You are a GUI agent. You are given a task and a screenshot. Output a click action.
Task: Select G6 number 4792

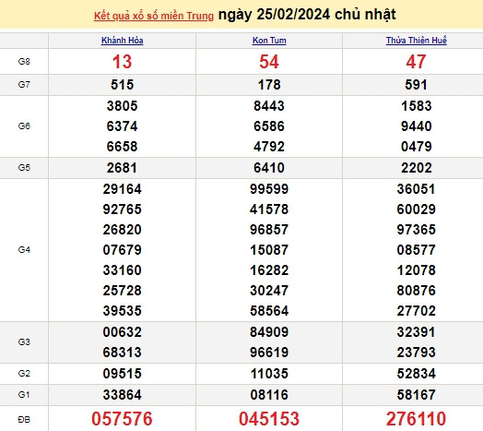click(x=269, y=146)
